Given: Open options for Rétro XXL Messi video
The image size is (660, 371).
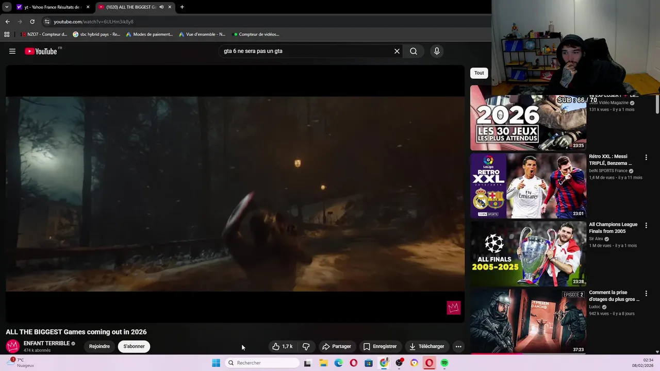Looking at the screenshot, I should [646, 157].
